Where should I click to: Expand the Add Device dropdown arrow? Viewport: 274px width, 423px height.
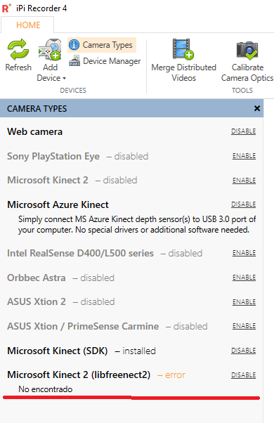point(64,79)
